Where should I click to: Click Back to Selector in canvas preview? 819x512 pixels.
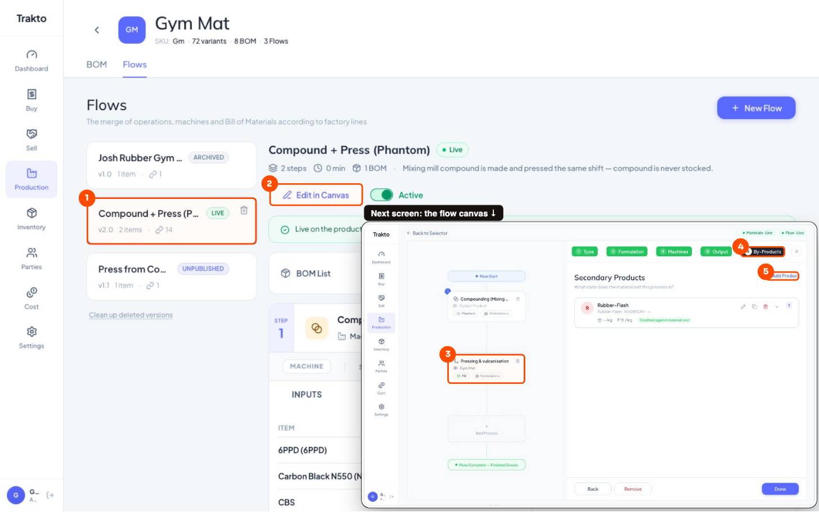(427, 233)
